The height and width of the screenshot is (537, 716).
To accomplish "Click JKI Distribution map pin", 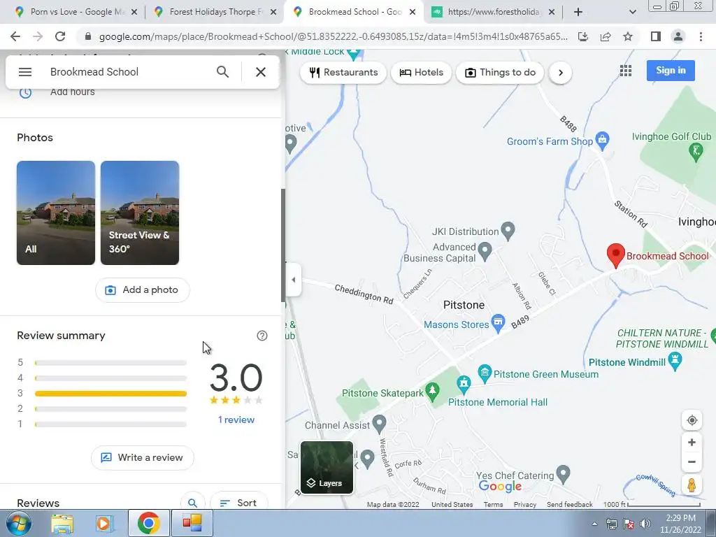I will tap(508, 231).
